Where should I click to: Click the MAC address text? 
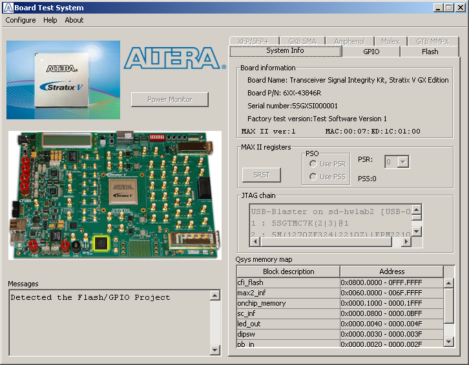coord(373,131)
